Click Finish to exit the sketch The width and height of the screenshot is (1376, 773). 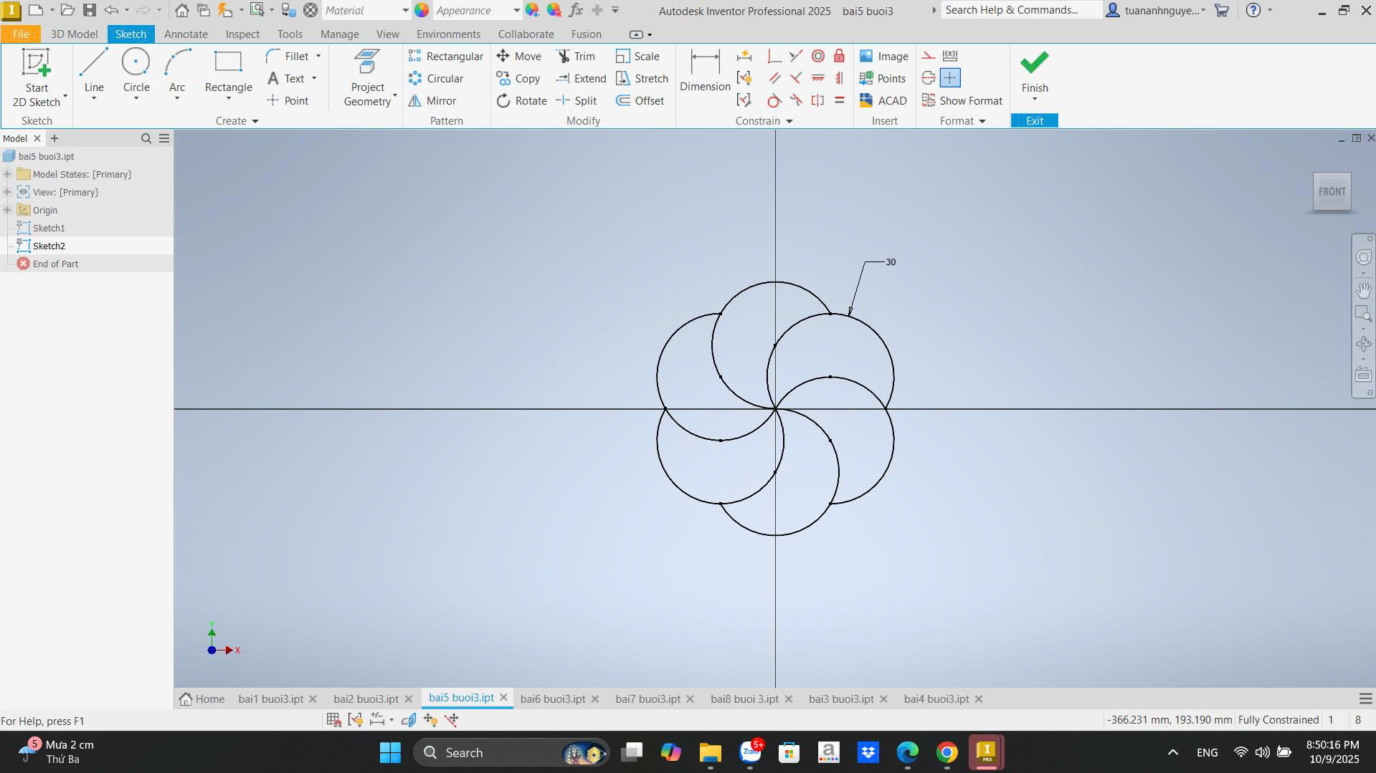tap(1034, 72)
